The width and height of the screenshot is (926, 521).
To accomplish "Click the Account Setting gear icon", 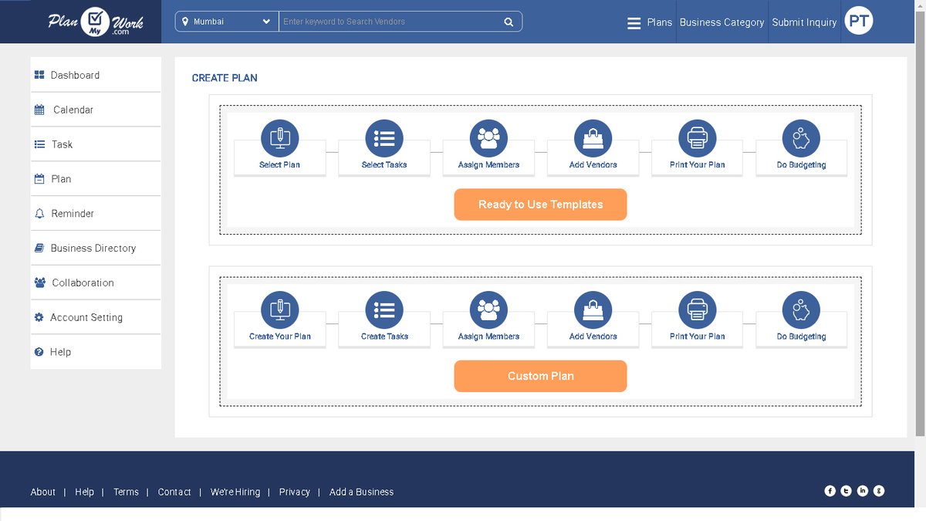I will click(x=39, y=317).
